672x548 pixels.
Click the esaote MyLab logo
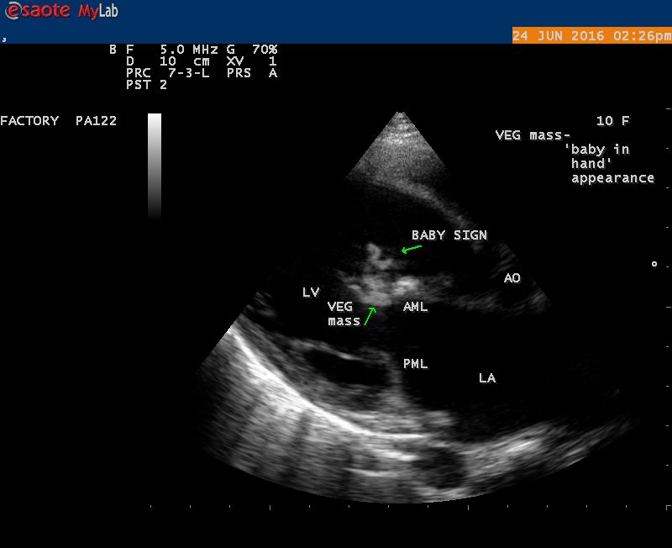(52, 12)
